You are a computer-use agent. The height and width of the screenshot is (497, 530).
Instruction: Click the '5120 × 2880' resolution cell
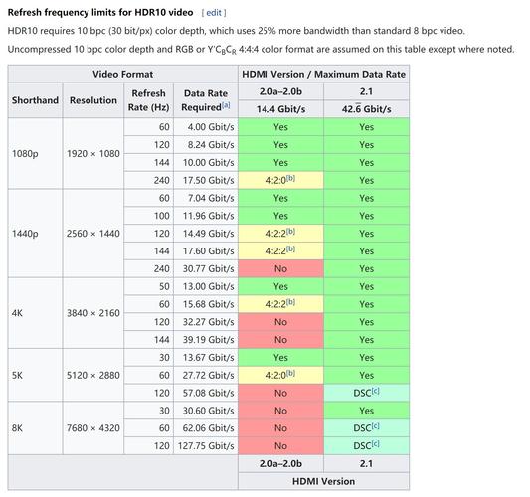pos(93,375)
